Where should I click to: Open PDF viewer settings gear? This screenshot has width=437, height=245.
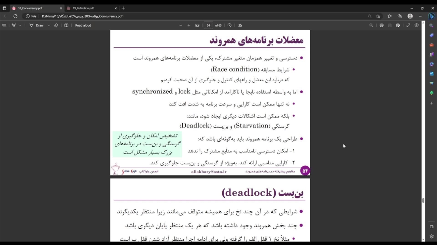417,25
